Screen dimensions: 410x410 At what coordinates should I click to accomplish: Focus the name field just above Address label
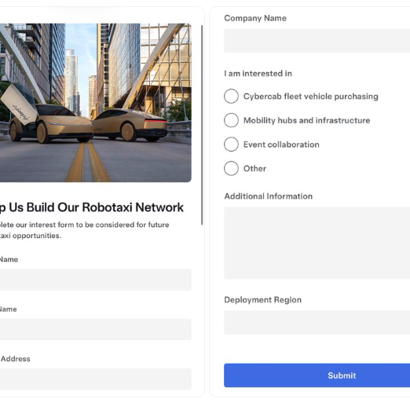pos(96,329)
